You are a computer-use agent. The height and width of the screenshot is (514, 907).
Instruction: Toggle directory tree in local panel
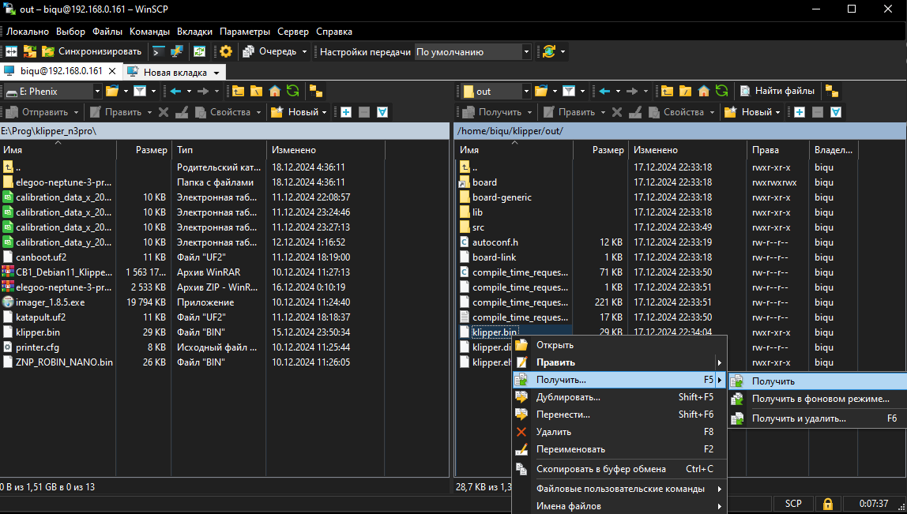click(316, 91)
